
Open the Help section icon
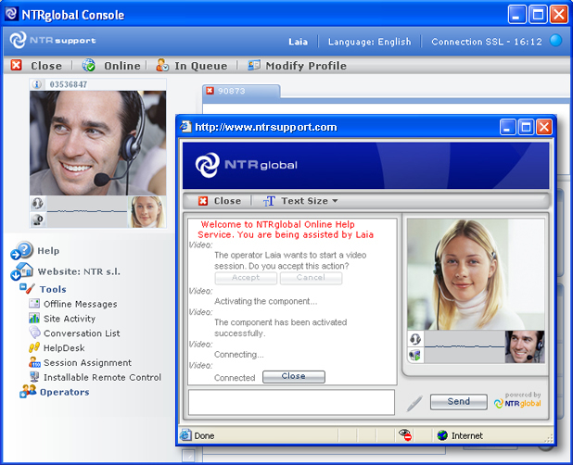click(x=21, y=250)
